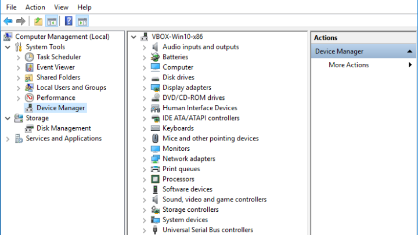418x235 pixels.
Task: Expand Services and Applications node
Action: [x=8, y=139]
